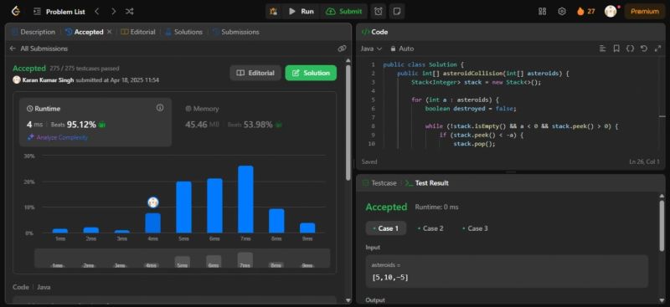Click the green Solution button
670x307 pixels.
311,73
